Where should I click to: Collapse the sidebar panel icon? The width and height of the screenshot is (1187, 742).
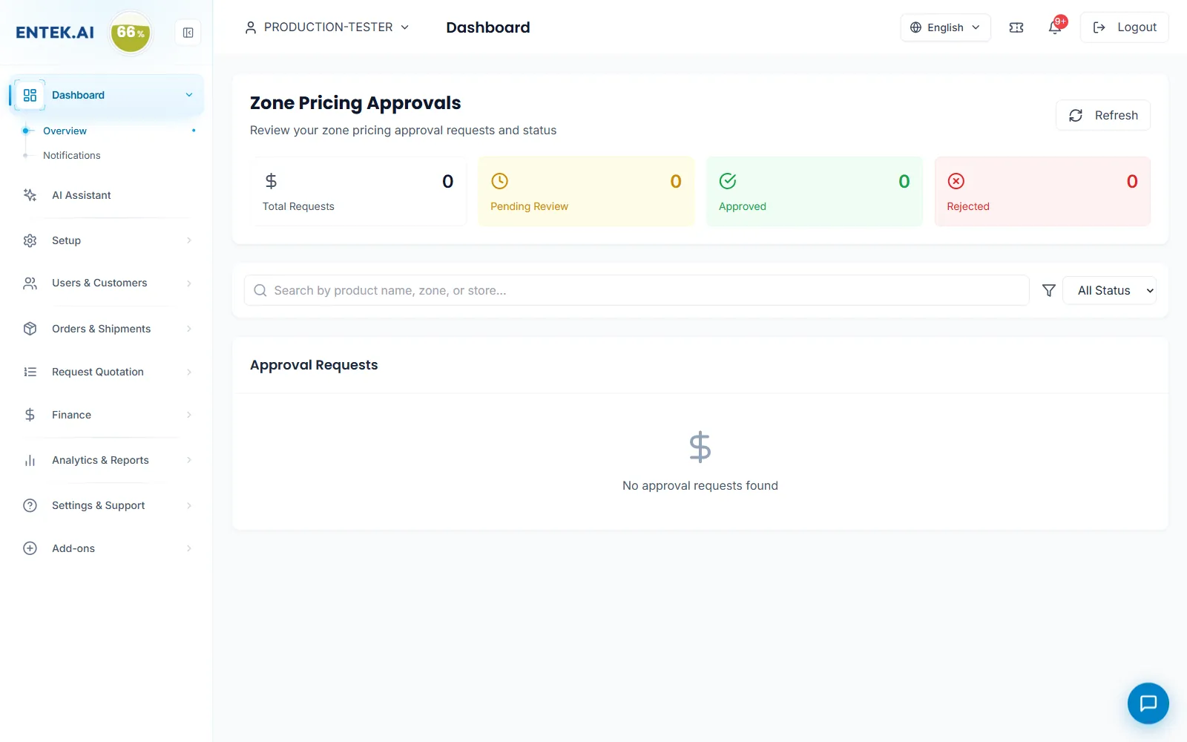click(188, 33)
